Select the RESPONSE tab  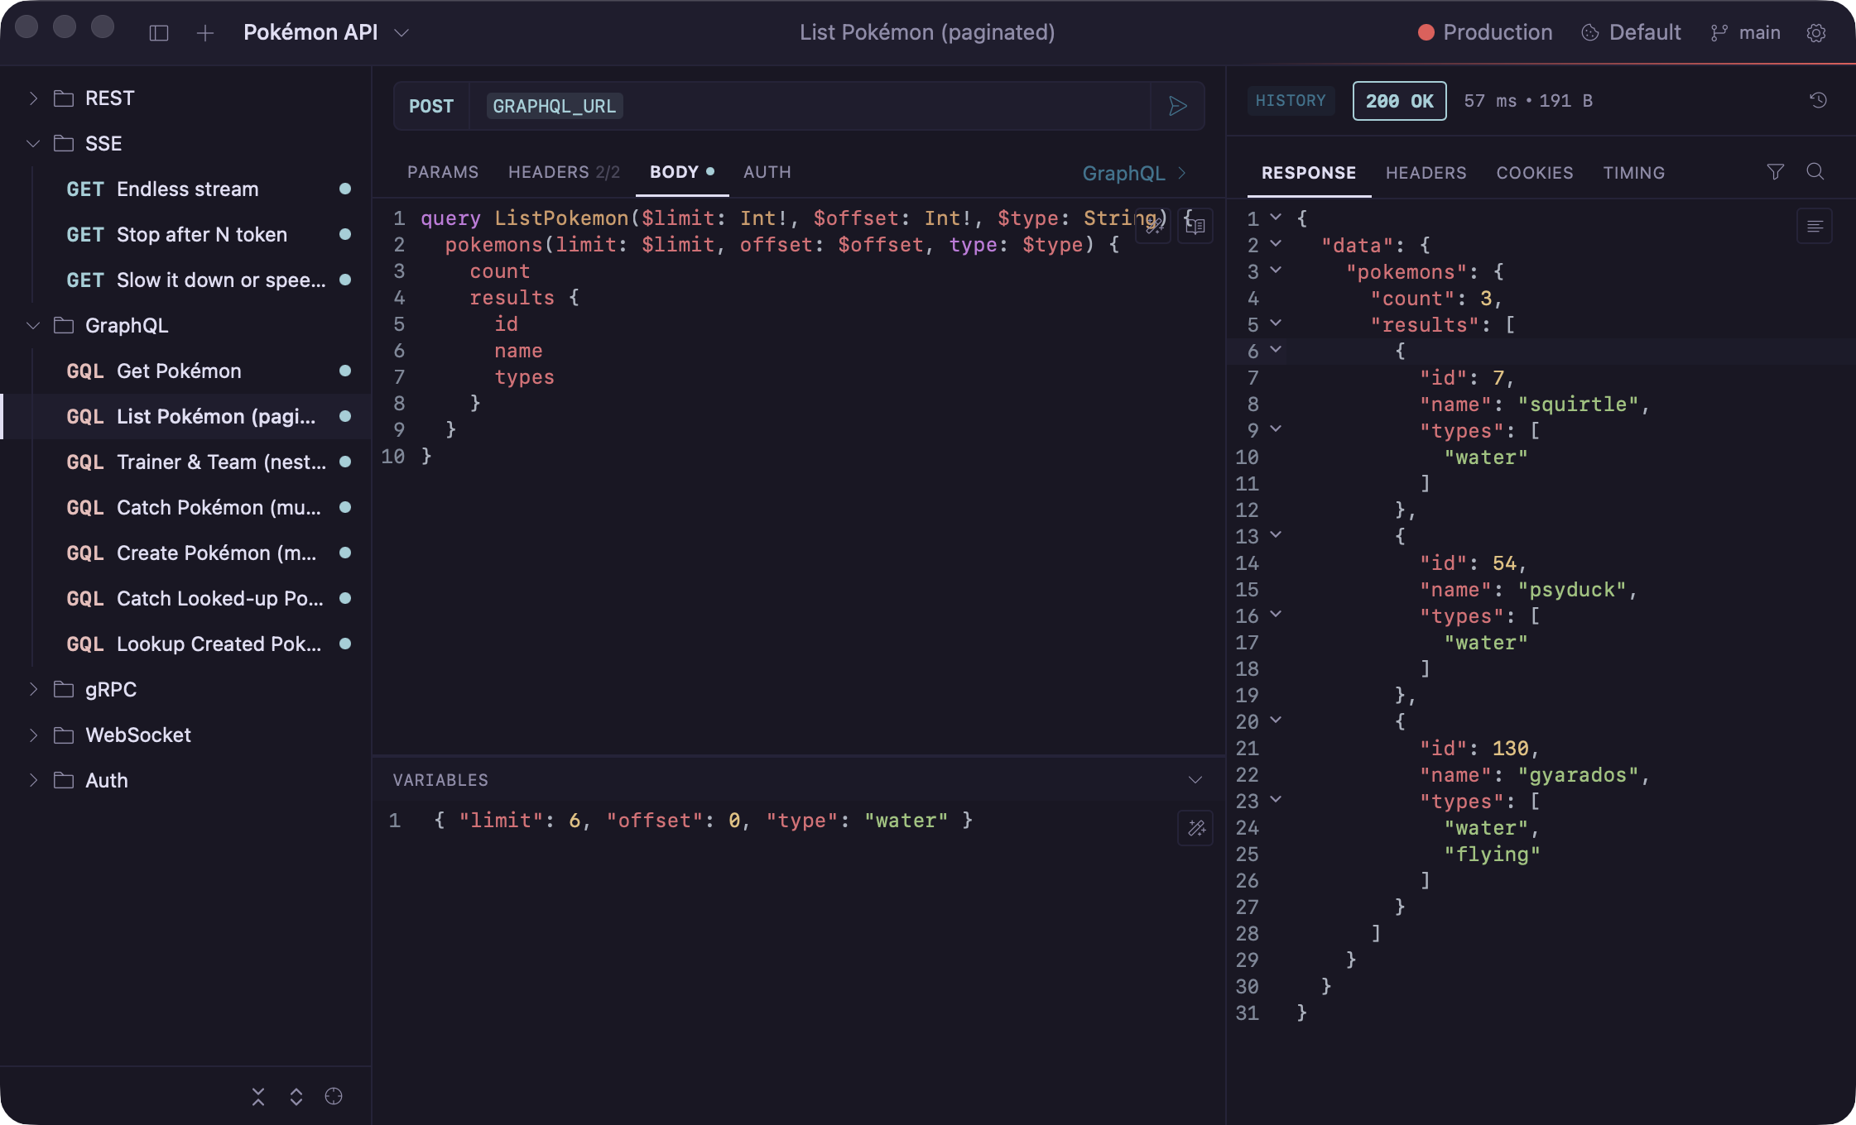pyautogui.click(x=1309, y=173)
